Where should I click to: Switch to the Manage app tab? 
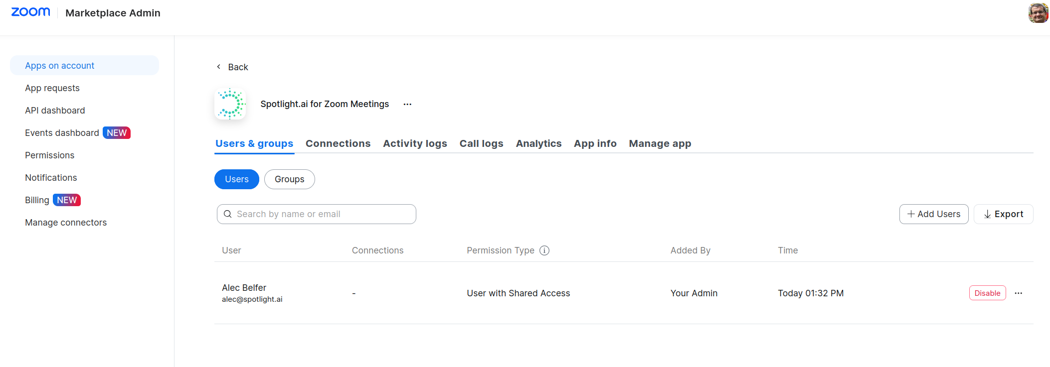pos(660,143)
